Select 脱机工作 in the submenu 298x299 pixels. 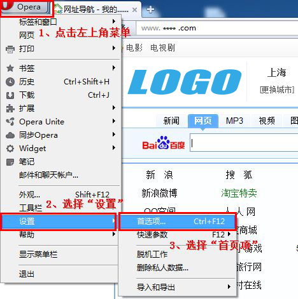[178, 254]
